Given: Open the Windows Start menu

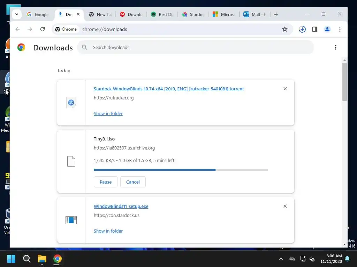Looking at the screenshot, I should [11, 259].
